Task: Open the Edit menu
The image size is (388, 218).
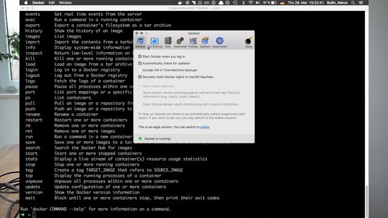Action: click(52, 2)
